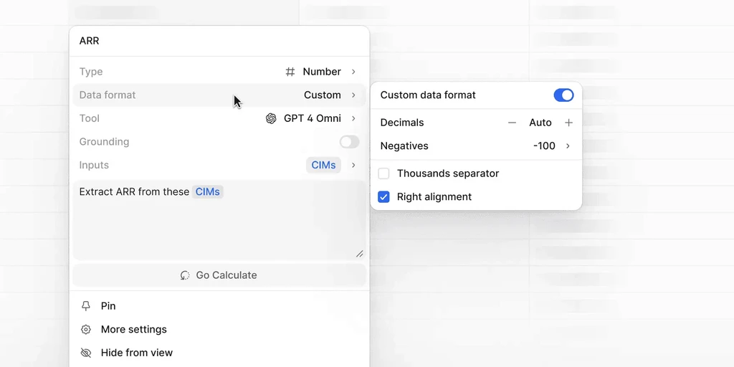Click the hash Number type icon
Screen dimensions: 734x367
[x=290, y=72]
